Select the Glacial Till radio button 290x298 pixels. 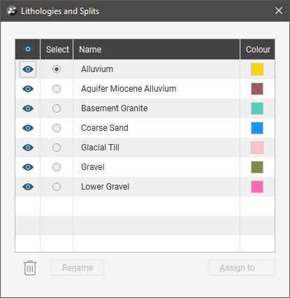coord(57,148)
